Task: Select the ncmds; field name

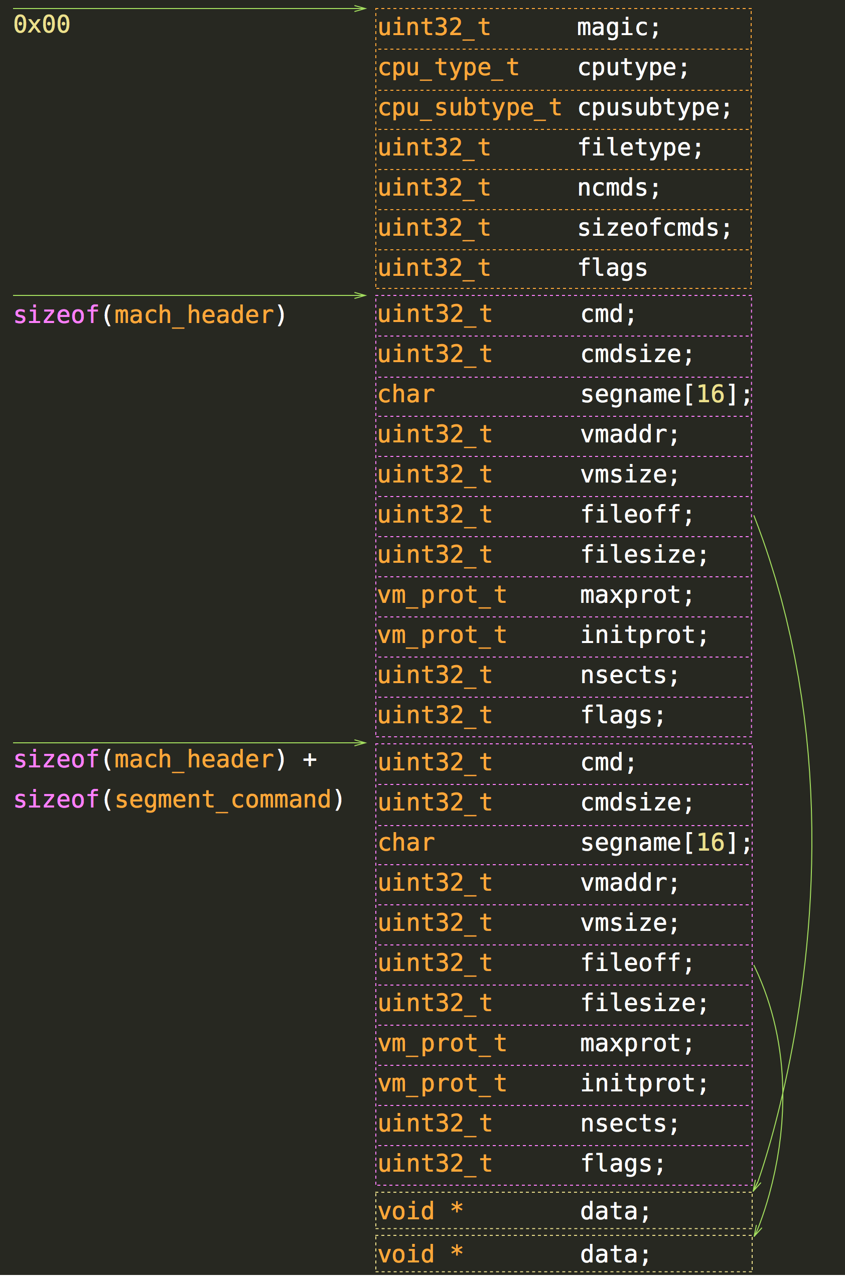Action: pyautogui.click(x=619, y=189)
